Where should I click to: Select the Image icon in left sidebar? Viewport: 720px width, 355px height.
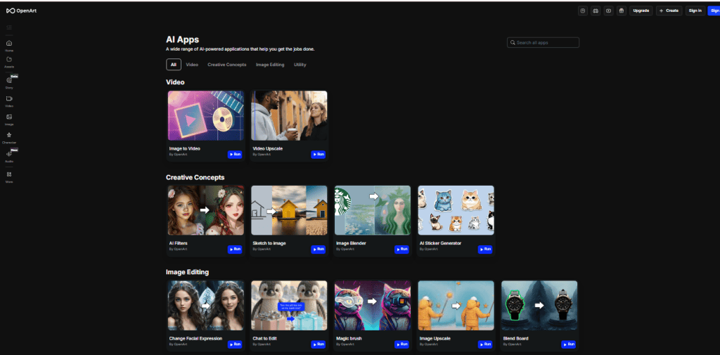click(x=9, y=117)
